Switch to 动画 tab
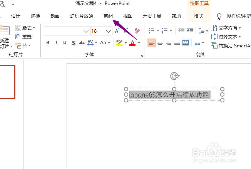This screenshot has height=169, width=251. click(x=55, y=16)
